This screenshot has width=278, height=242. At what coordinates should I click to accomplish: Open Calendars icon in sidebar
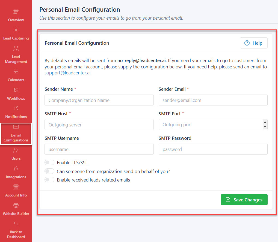point(16,72)
